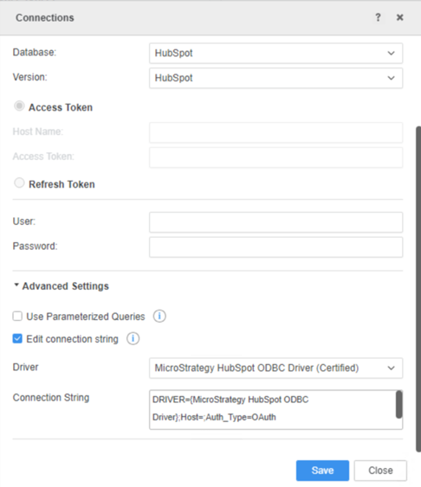Focus the User input field

point(275,222)
